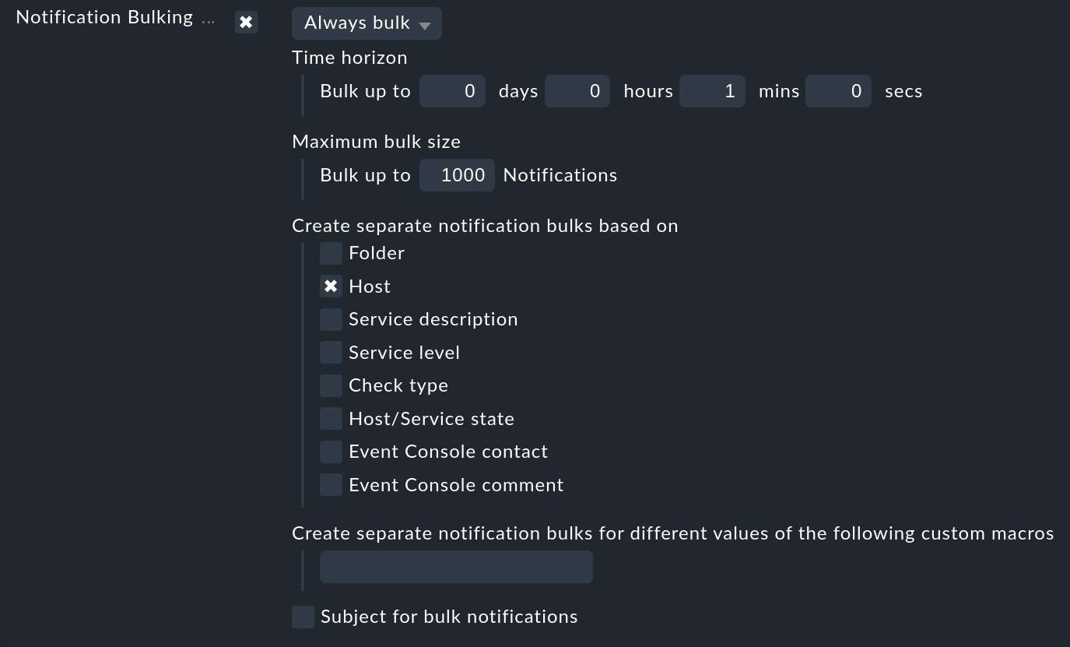Open the Always bulk dropdown
Screen dimensions: 1070x647
coord(358,23)
